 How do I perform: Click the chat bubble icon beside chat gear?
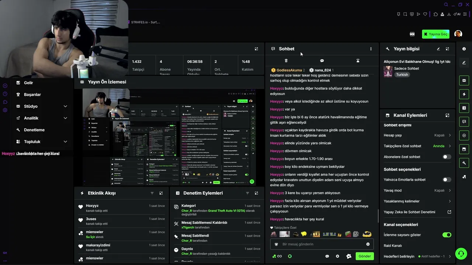click(x=327, y=256)
